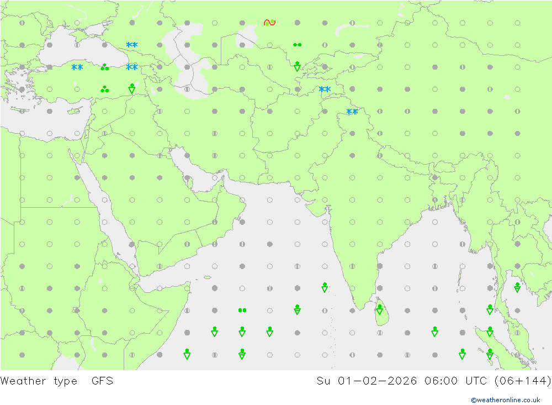Select the shower symbol just west of India's southern tip
Viewport: 552px width, 405px height.
point(325,287)
